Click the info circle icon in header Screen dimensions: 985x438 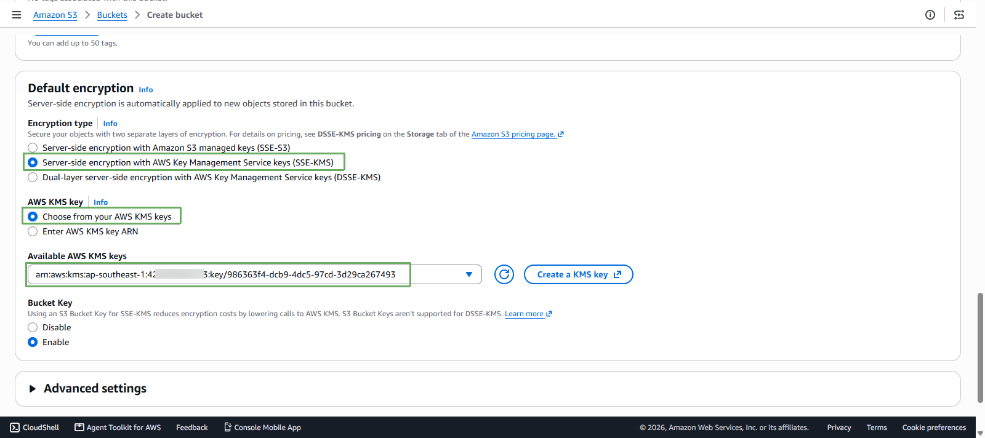point(930,15)
